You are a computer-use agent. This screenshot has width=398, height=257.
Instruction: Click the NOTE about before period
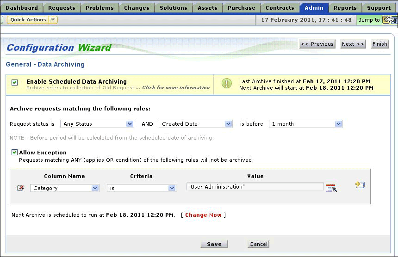point(112,138)
